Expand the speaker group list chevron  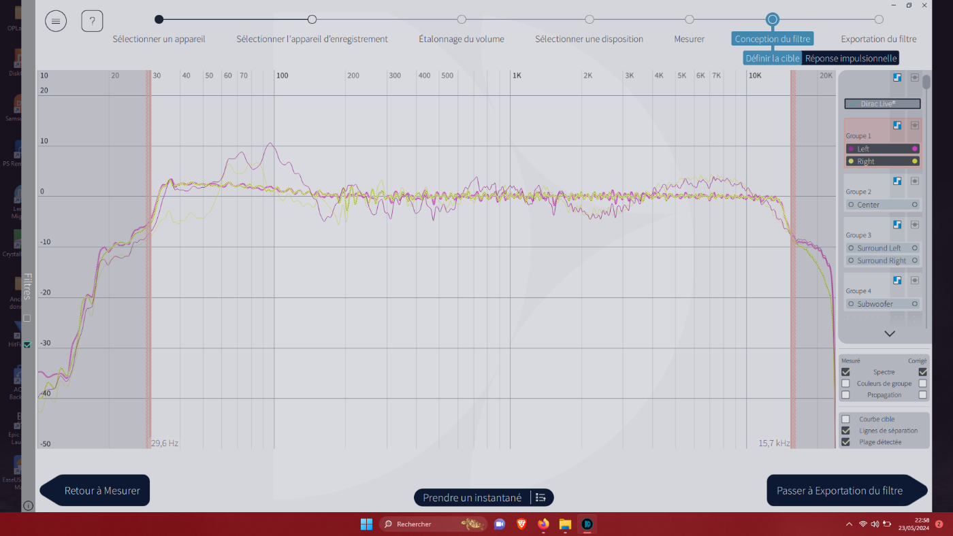(x=889, y=333)
